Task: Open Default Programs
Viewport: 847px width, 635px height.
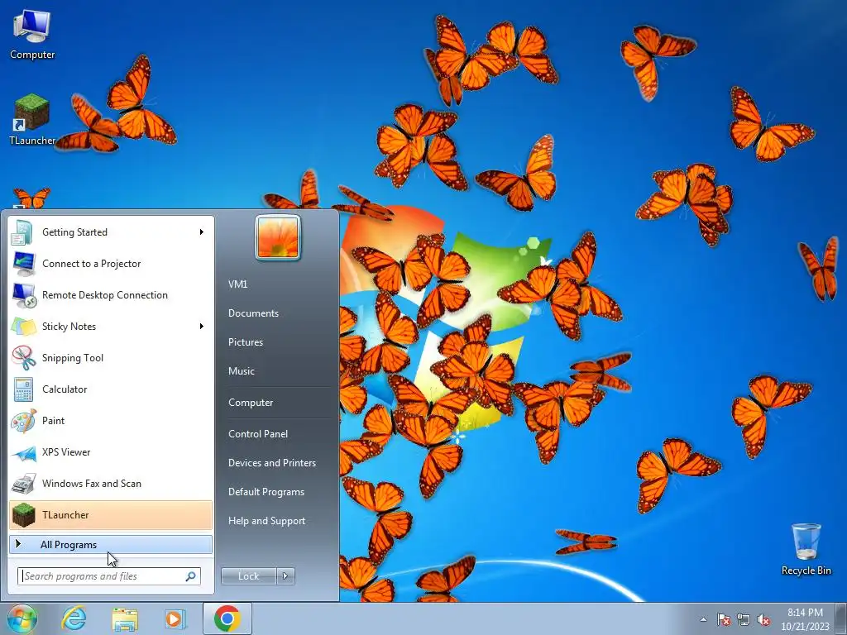Action: click(266, 492)
